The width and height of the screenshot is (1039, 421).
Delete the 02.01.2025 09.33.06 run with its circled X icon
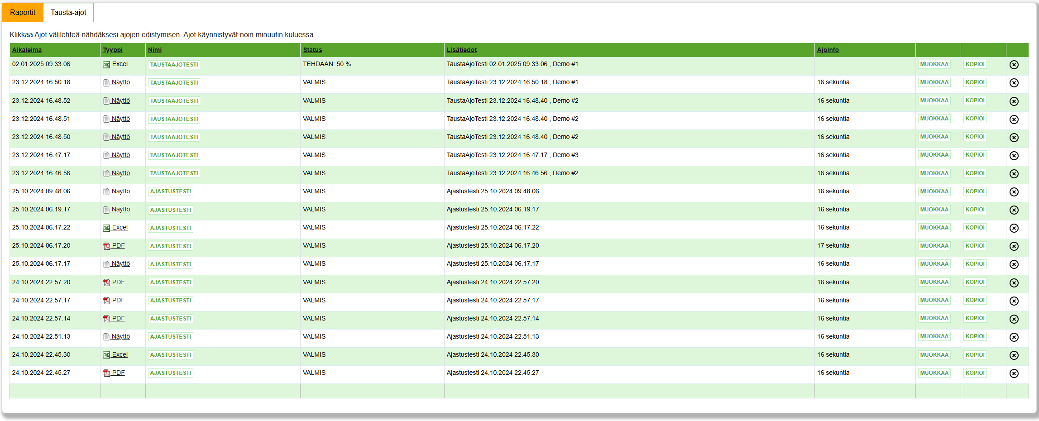click(x=1014, y=65)
